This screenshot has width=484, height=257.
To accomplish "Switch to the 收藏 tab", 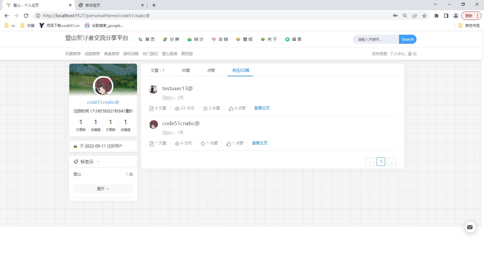I will pos(186,70).
